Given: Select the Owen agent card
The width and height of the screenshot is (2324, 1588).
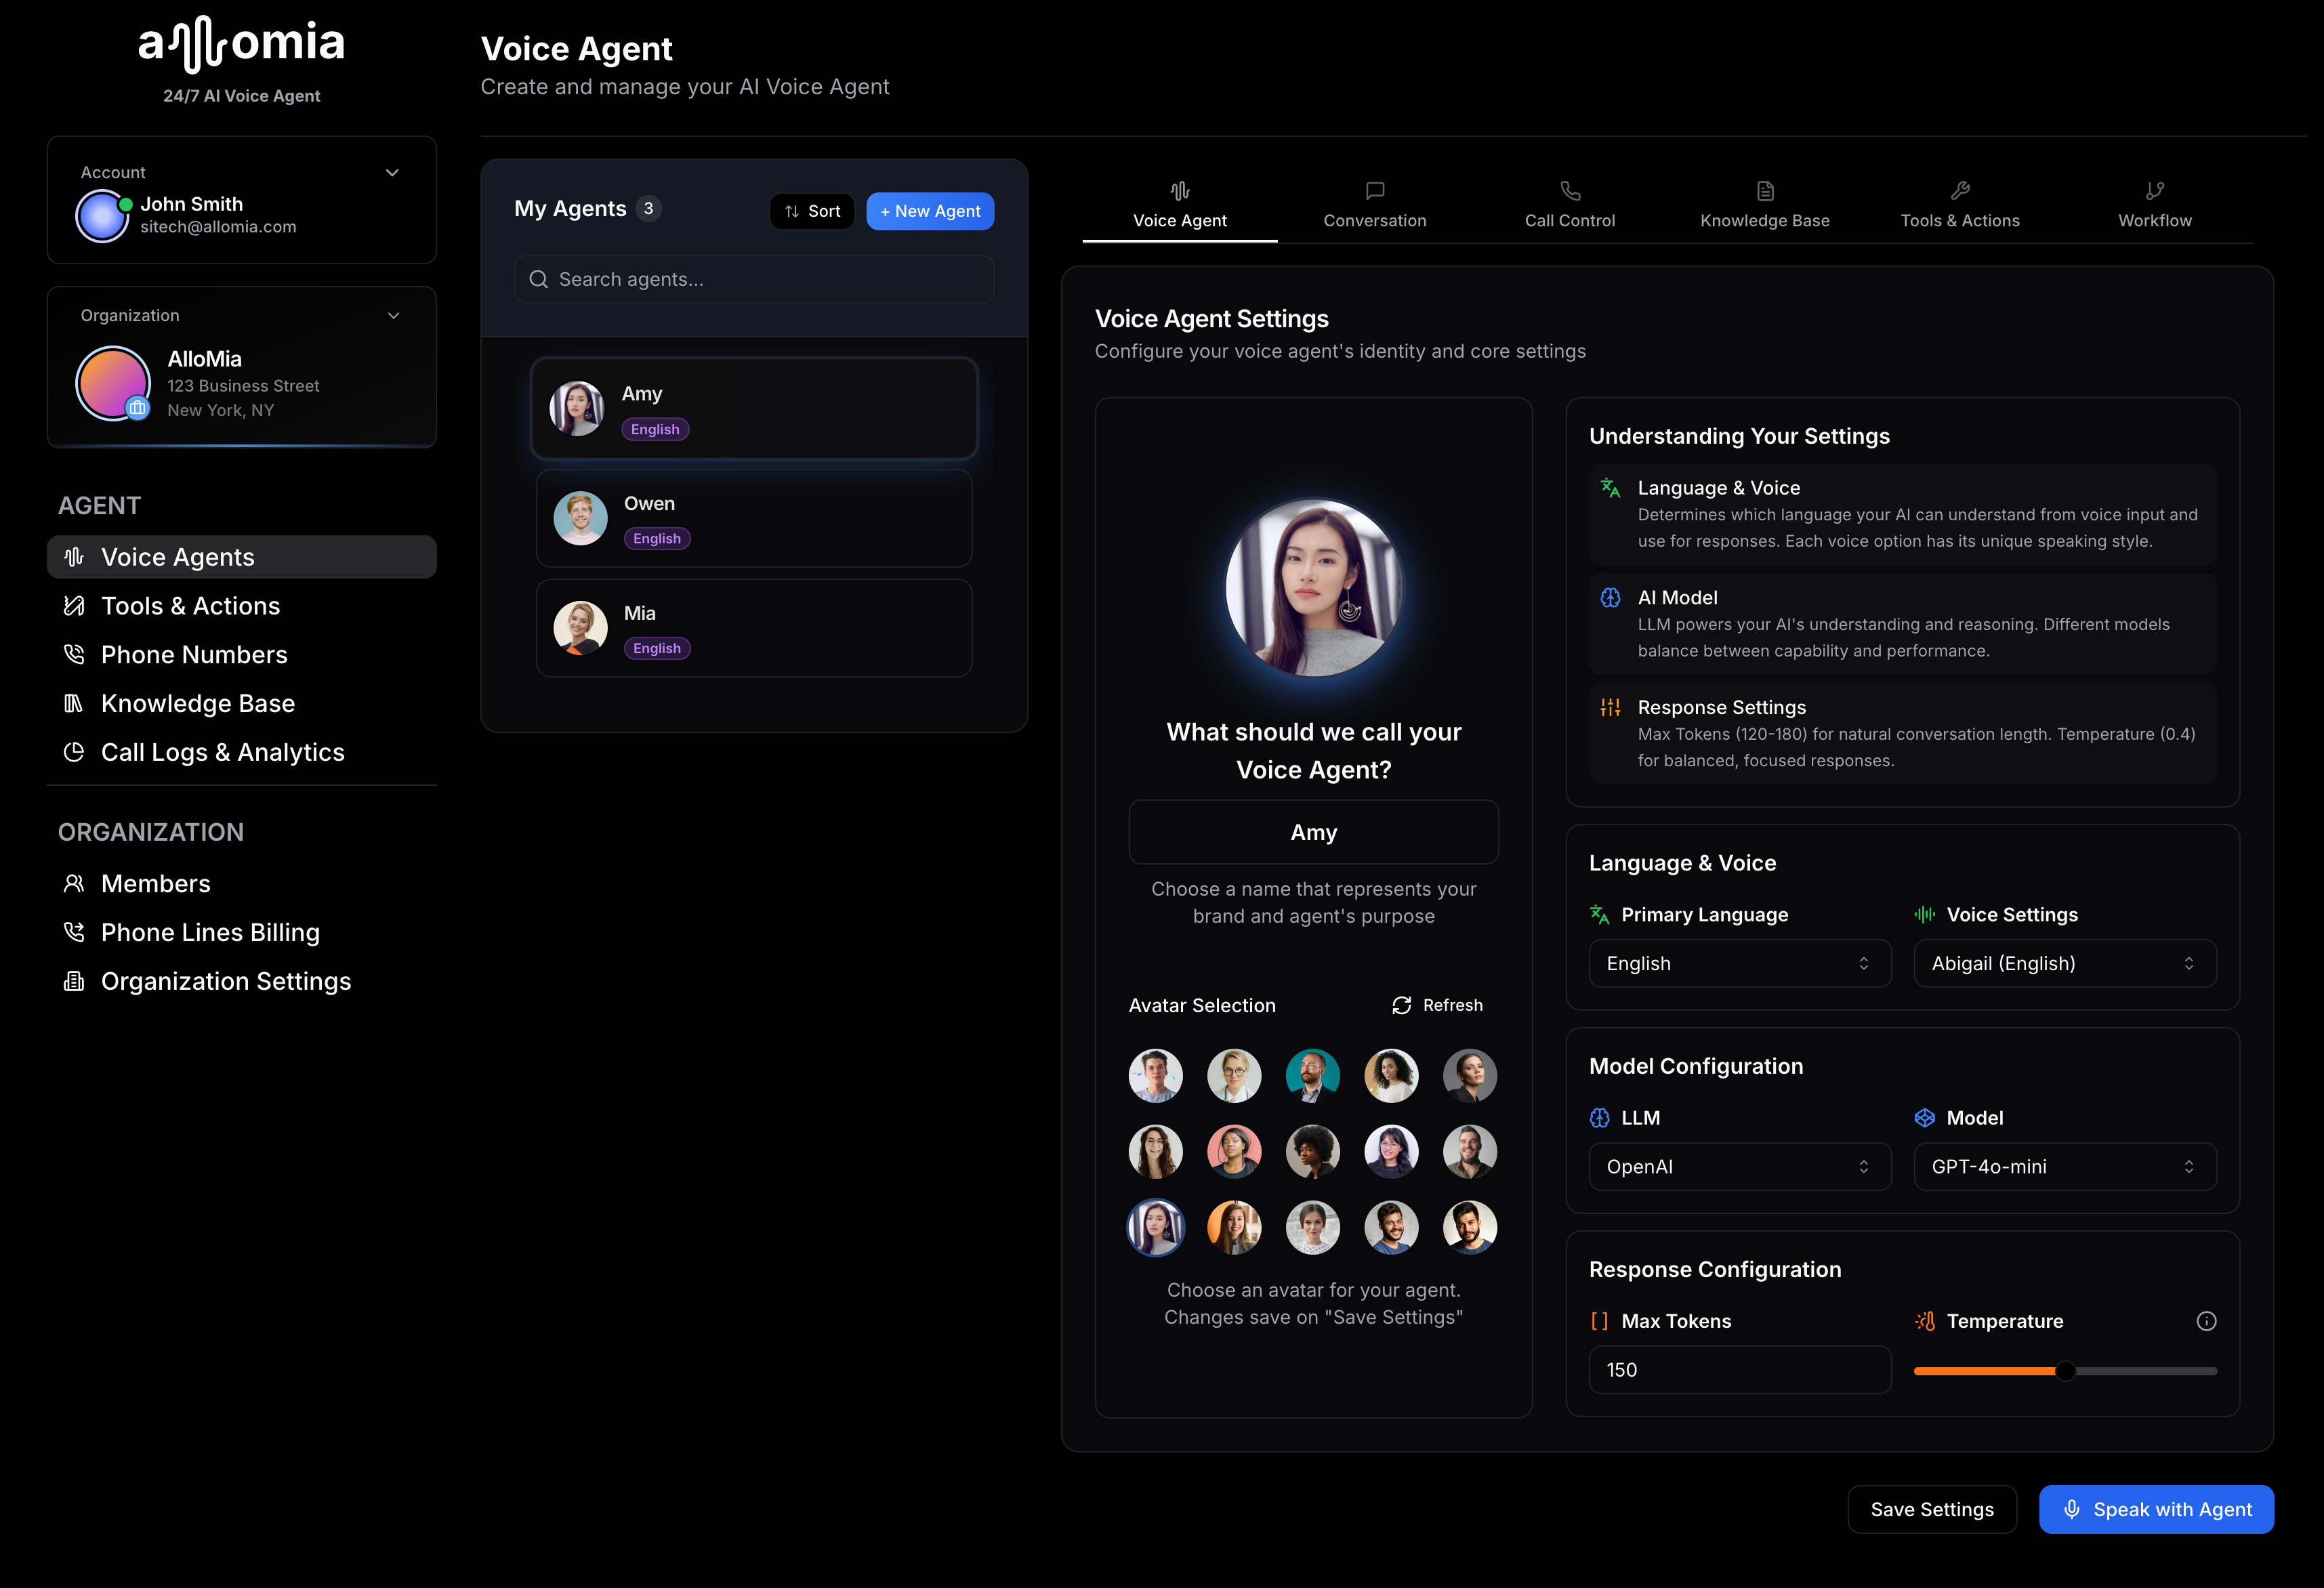Looking at the screenshot, I should tap(752, 518).
